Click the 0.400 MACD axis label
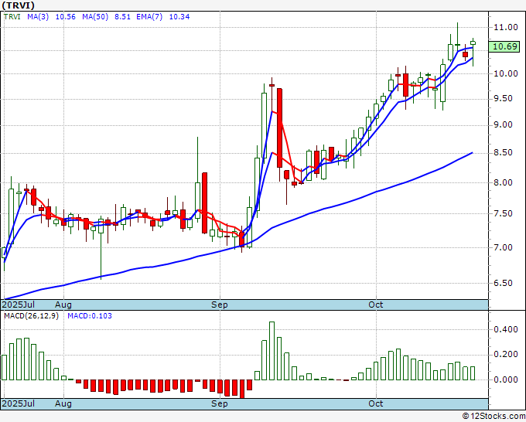The width and height of the screenshot is (526, 422). coord(506,329)
